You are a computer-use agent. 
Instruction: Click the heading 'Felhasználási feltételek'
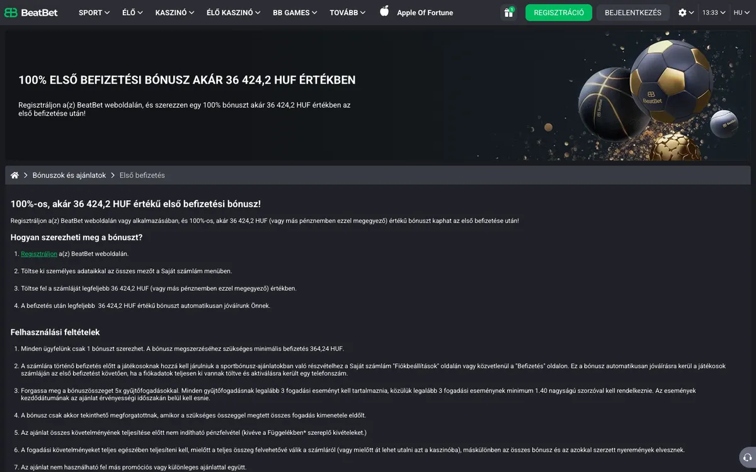tap(55, 332)
